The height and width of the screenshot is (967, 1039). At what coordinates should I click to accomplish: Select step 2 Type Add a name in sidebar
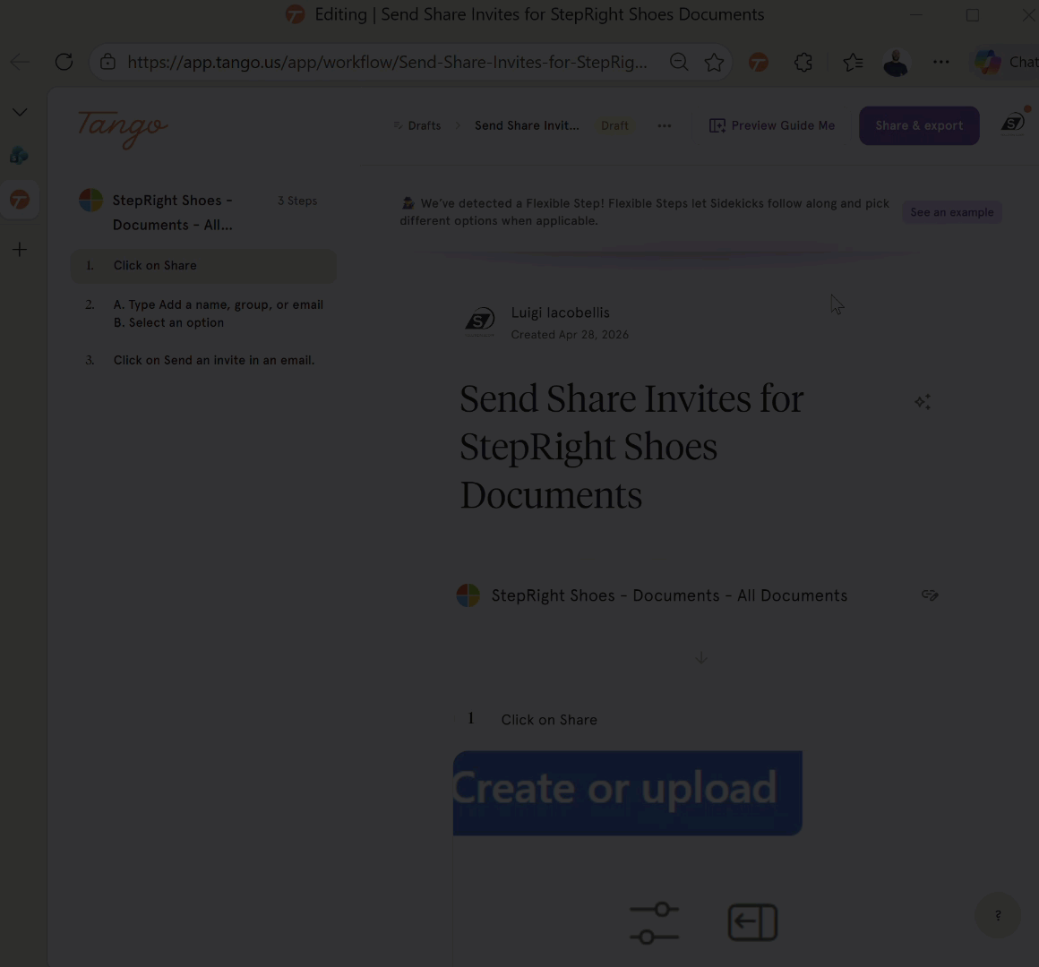tap(204, 314)
